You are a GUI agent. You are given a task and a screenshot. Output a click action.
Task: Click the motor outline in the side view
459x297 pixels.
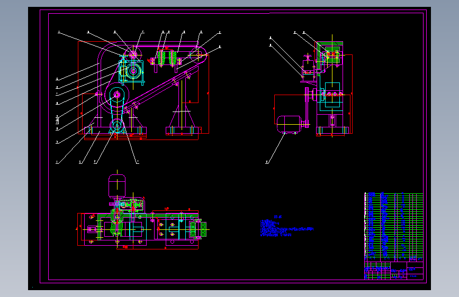coord(289,124)
